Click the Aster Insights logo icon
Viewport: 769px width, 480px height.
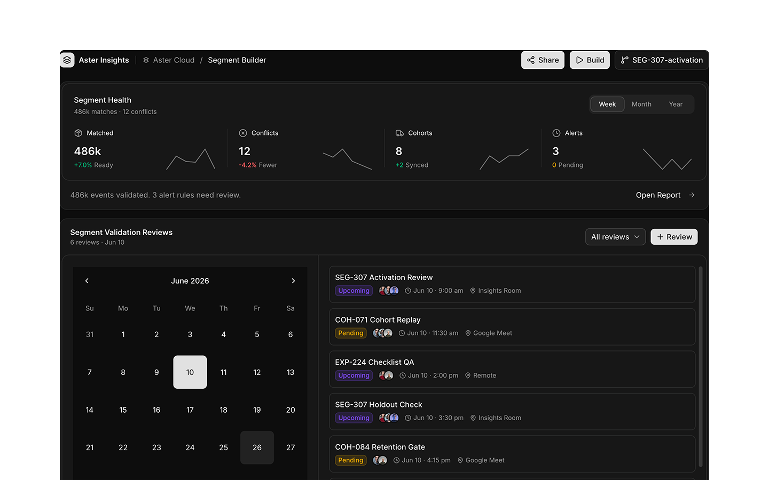tap(67, 60)
